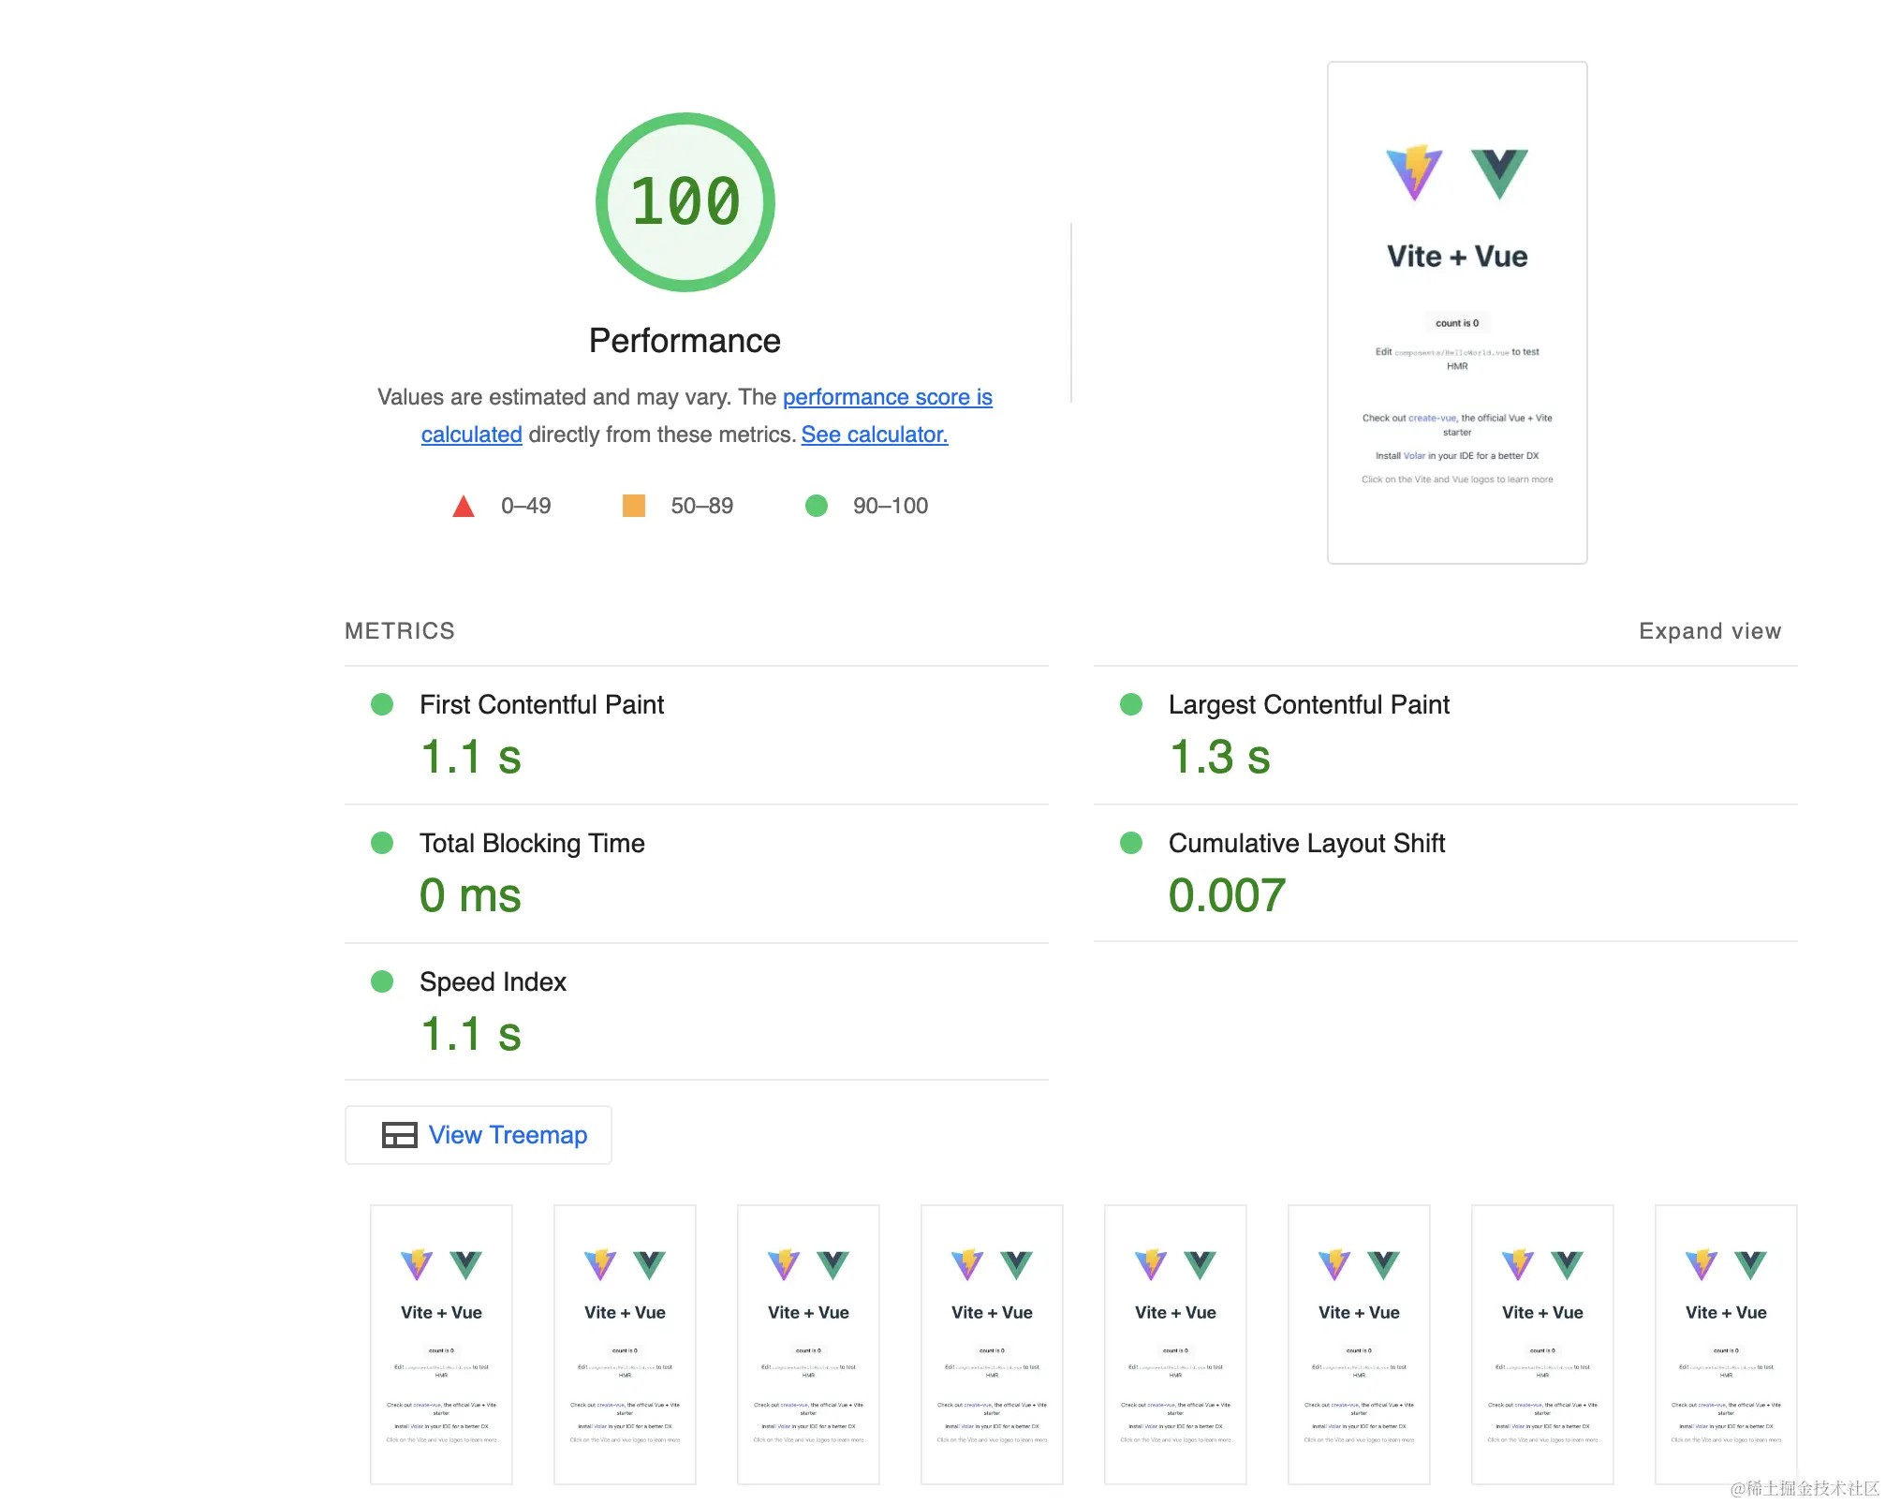
Task: Open the See calculator link
Action: [874, 435]
